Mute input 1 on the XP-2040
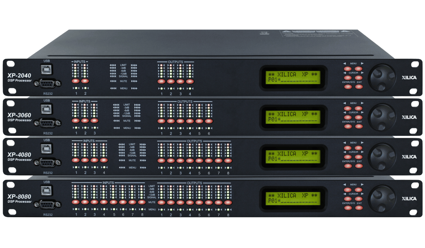The width and height of the screenshot is (425, 248). pyautogui.click(x=76, y=81)
